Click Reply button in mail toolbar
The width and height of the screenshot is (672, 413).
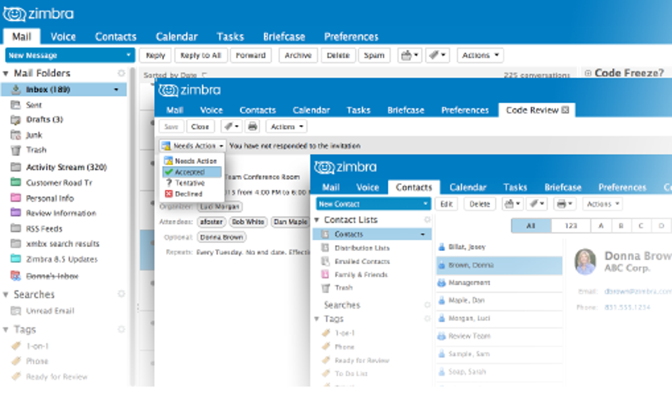155,55
